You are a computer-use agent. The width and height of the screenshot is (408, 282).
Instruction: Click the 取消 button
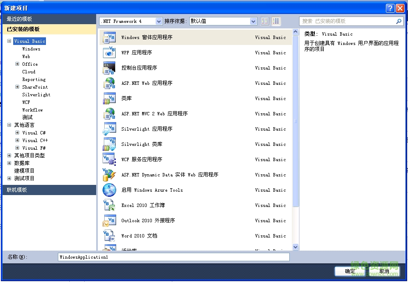point(383,271)
